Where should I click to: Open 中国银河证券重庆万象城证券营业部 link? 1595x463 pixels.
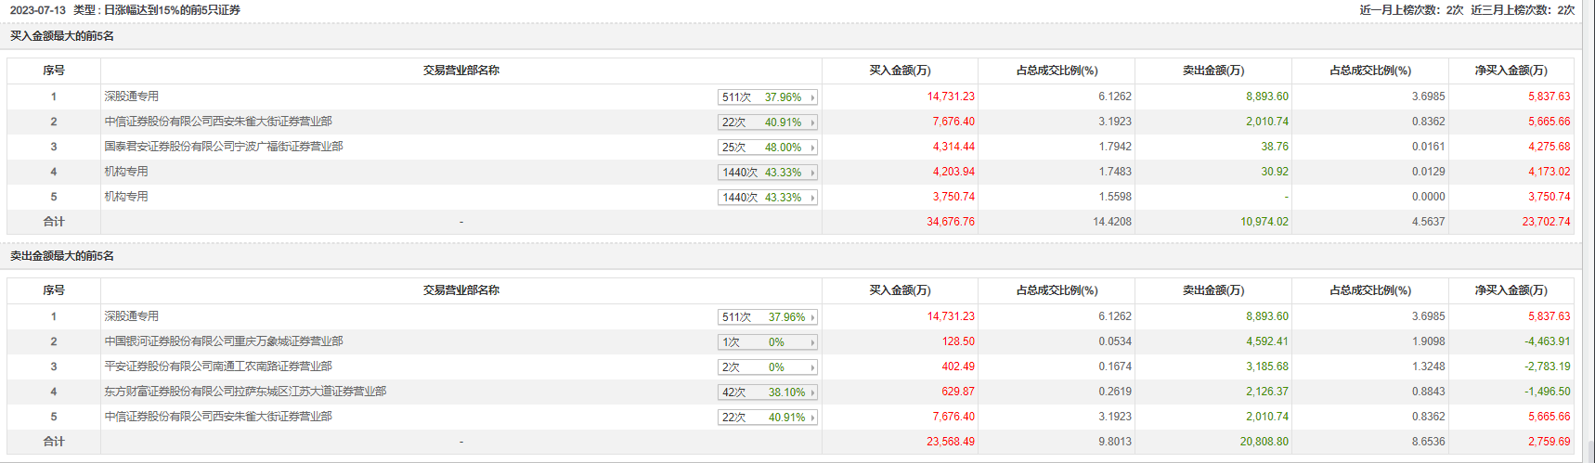point(223,341)
